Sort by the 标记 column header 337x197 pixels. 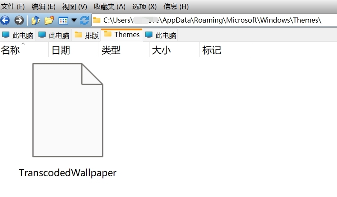[x=225, y=50]
